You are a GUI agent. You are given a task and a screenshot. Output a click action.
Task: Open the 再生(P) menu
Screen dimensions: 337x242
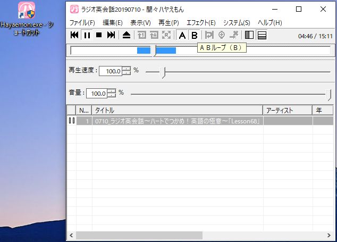pos(168,22)
